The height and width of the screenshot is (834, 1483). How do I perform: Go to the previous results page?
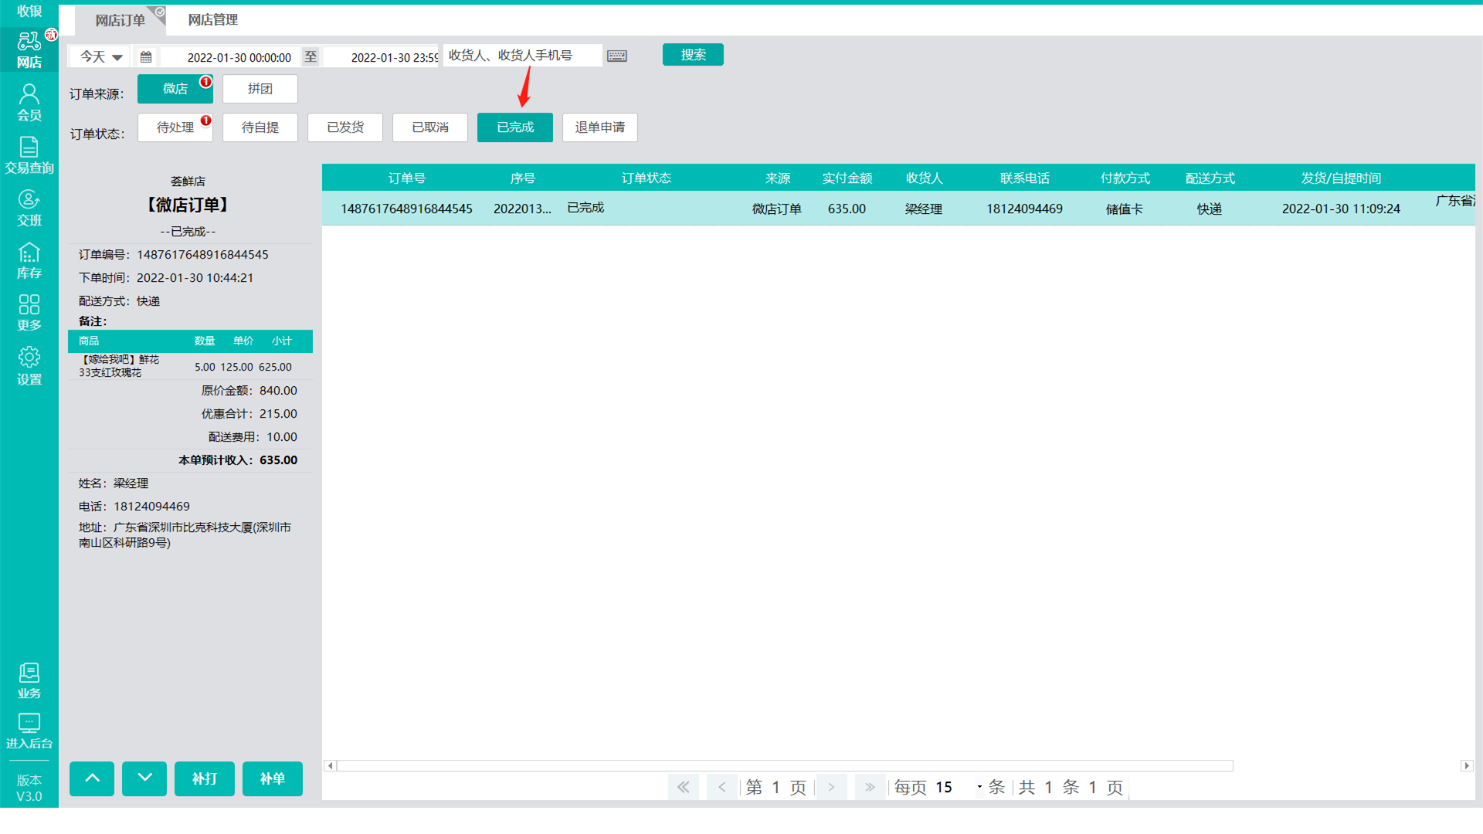pos(722,787)
